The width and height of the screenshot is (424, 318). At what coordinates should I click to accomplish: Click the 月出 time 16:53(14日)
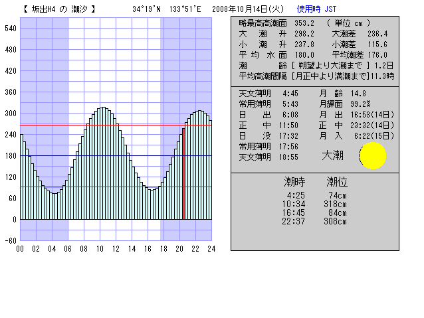(372, 115)
